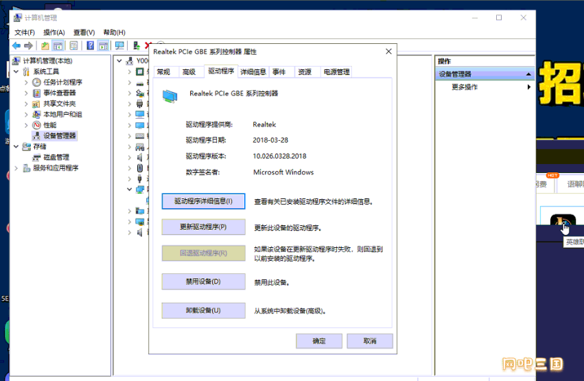Viewport: 584px width, 381px height.
Task: Collapse the 系统工具 tree node
Action: point(16,71)
